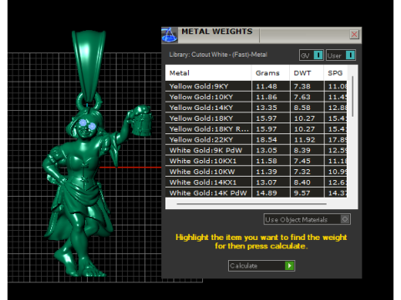Select the Yellow Gold:18KY row

coord(256,118)
